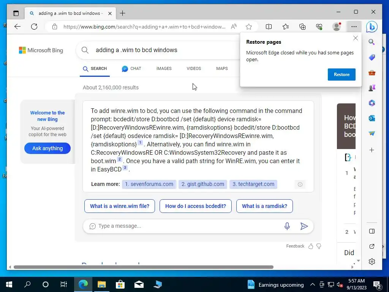
Task: Open Bing Copilot sidebar button
Action: pyautogui.click(x=372, y=27)
